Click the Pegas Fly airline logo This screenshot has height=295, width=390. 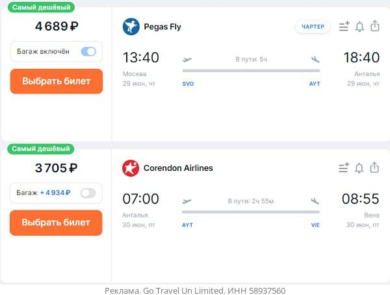point(131,27)
